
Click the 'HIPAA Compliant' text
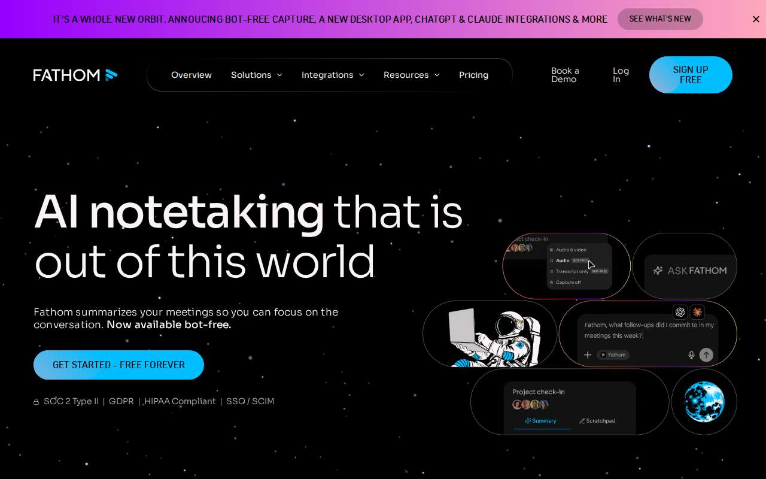pos(180,401)
